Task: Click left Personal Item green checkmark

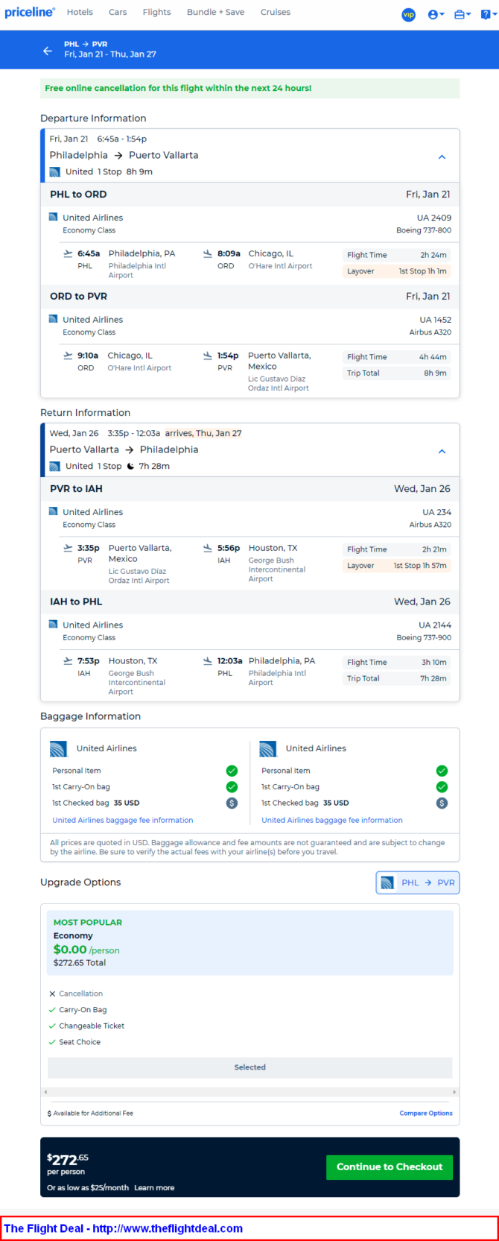Action: [232, 771]
